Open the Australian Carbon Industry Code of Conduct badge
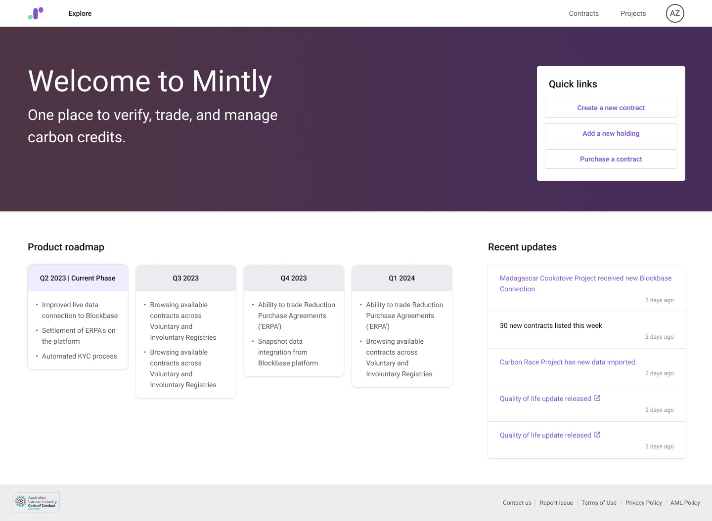The width and height of the screenshot is (712, 521). tap(36, 503)
